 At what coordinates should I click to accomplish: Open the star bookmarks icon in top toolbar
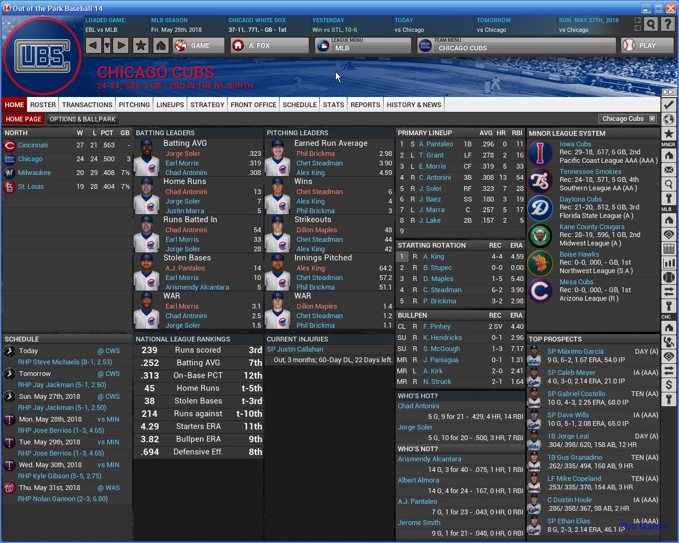pos(141,46)
